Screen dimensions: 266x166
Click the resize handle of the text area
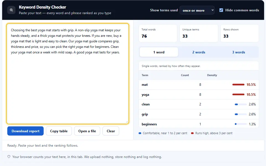point(127,122)
